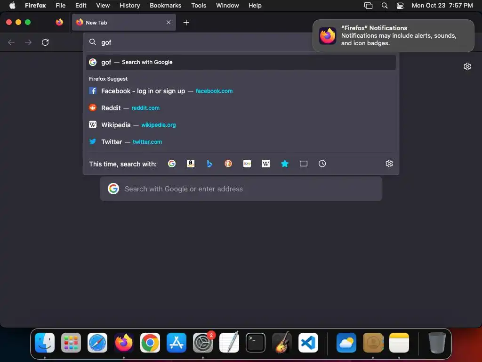Open Terminal from the Dock
482x362 pixels.
click(x=256, y=343)
